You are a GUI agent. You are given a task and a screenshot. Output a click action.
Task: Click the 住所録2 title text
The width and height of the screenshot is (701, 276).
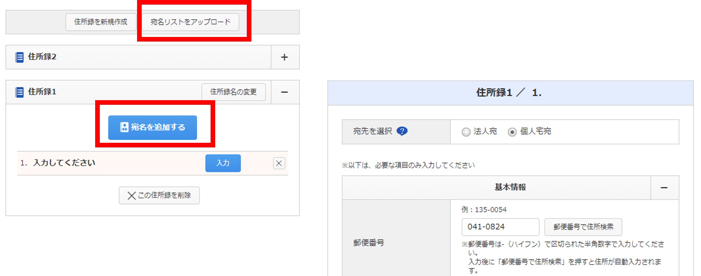pyautogui.click(x=42, y=57)
